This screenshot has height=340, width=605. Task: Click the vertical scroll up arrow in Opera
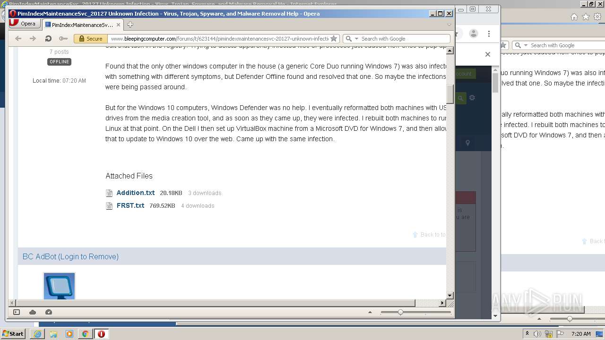pos(450,51)
